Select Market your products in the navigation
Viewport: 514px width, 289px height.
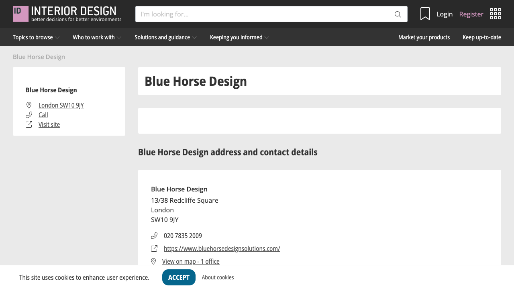pyautogui.click(x=424, y=37)
